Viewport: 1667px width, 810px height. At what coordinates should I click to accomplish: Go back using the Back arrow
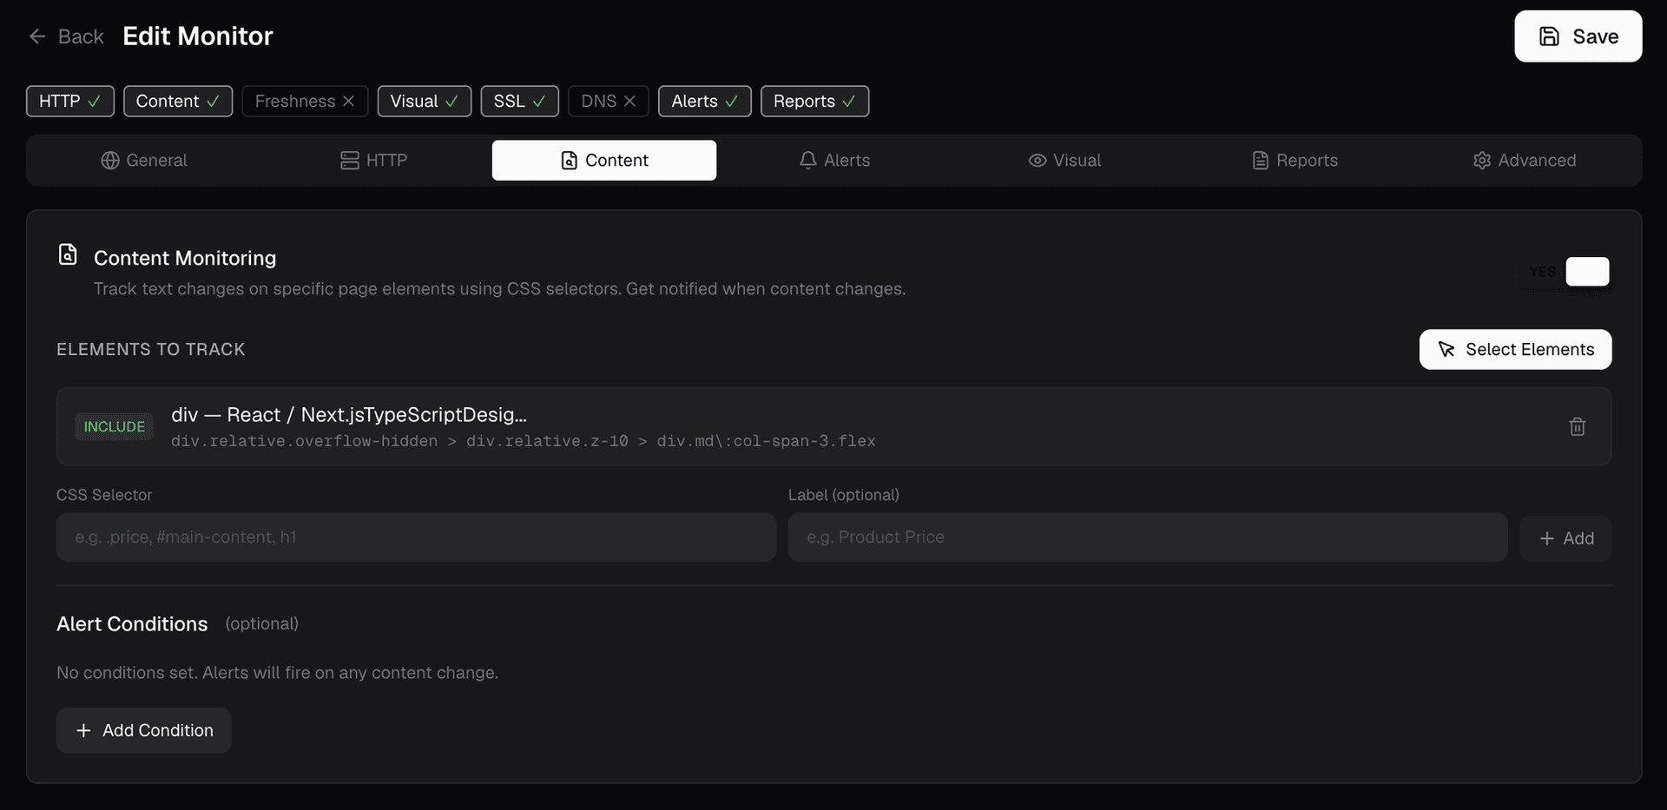pyautogui.click(x=37, y=36)
